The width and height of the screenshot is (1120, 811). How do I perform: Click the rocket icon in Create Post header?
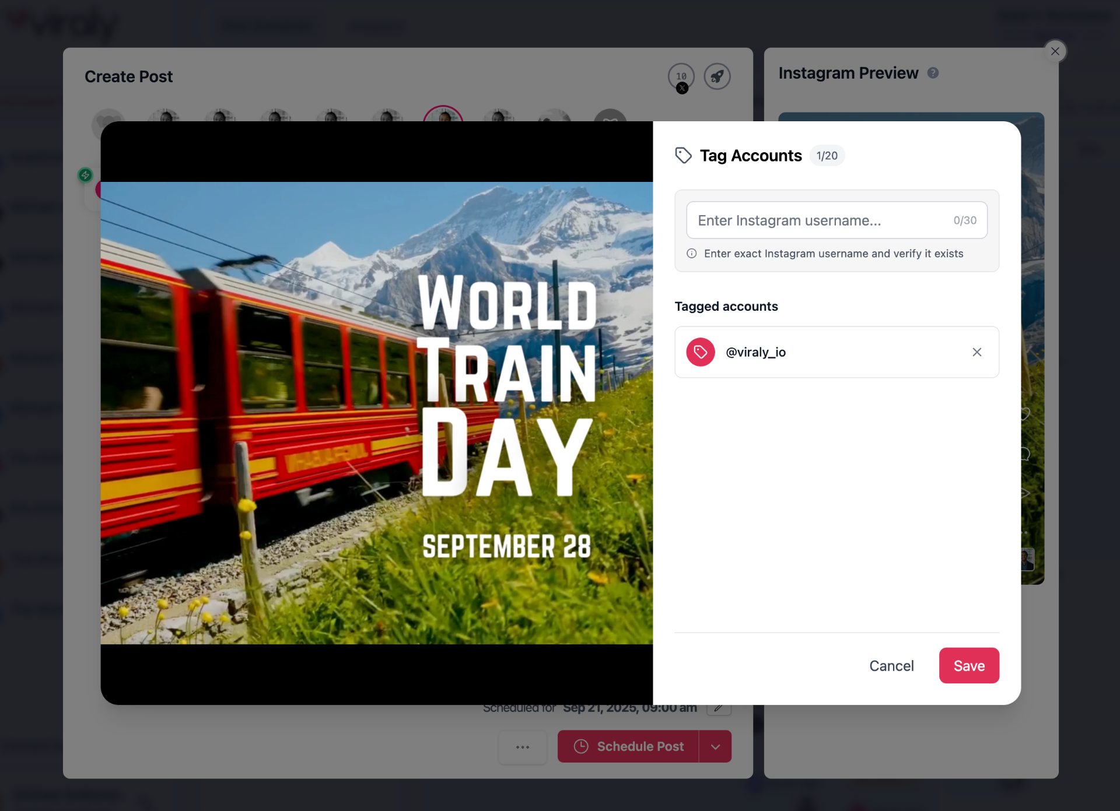click(717, 76)
